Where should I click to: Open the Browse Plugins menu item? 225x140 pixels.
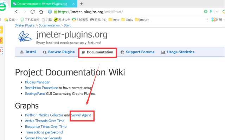59,52
